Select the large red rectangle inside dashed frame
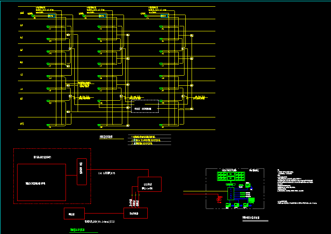 (41, 182)
